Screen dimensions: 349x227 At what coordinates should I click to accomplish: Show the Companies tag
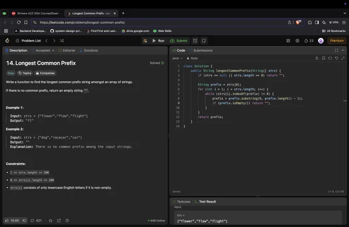tap(45, 73)
